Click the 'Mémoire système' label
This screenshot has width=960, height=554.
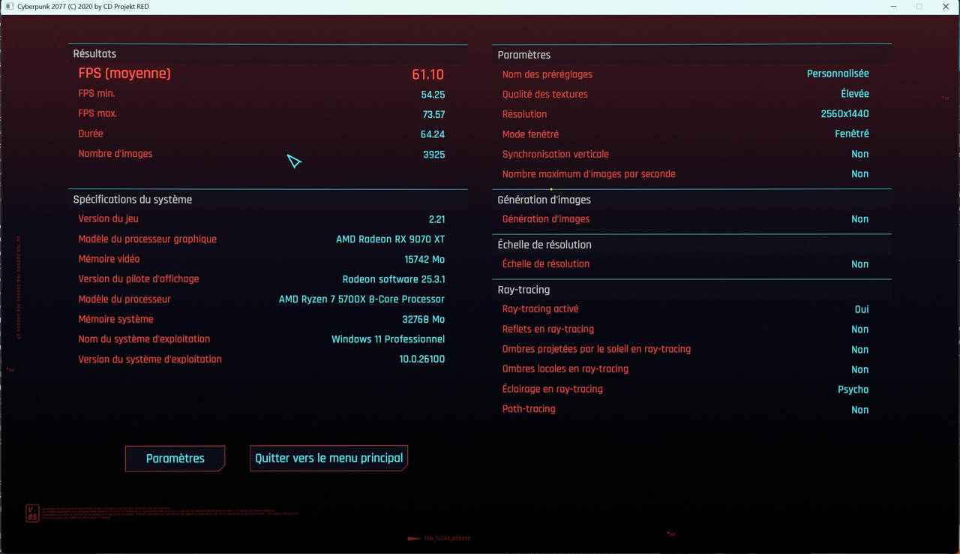pyautogui.click(x=115, y=319)
